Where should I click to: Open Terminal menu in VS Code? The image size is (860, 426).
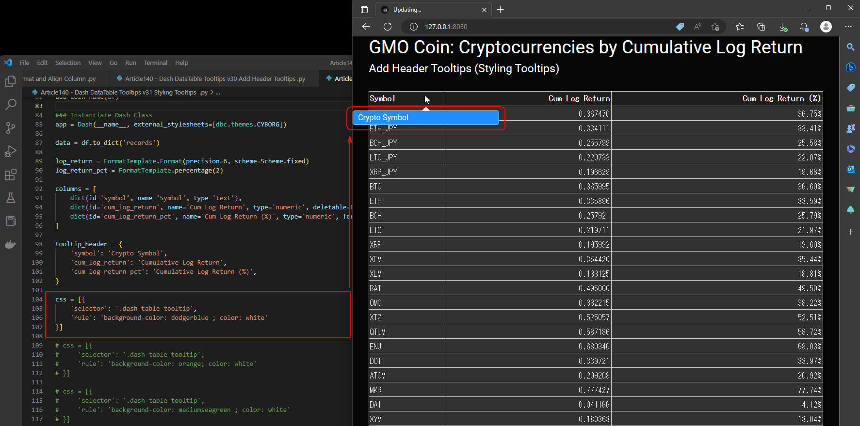pos(155,63)
